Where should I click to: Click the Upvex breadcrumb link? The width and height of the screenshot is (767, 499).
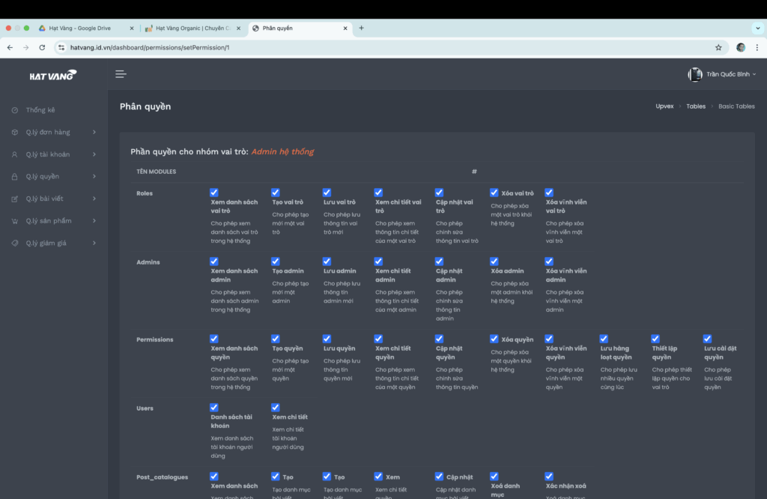[664, 106]
